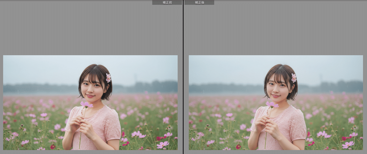
Task: Click the 補正前 label above the left pane
Action: tap(167, 2)
